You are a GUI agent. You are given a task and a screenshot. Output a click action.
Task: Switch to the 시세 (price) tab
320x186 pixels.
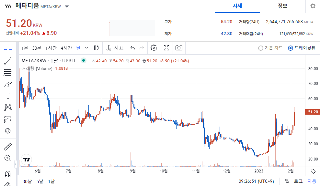[237, 6]
